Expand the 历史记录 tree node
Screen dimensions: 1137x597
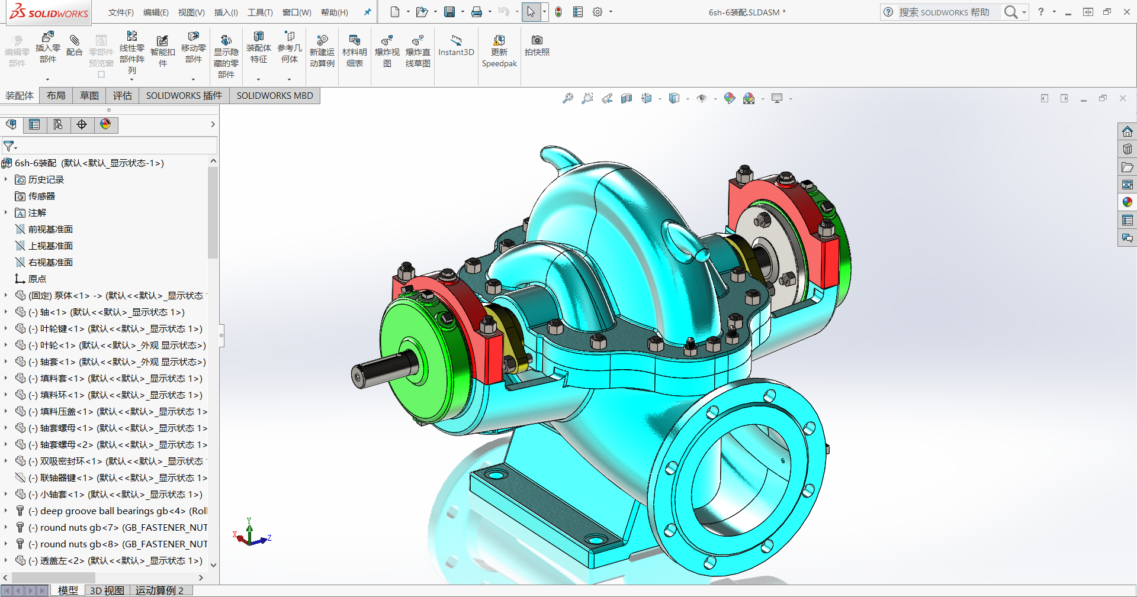(x=6, y=179)
